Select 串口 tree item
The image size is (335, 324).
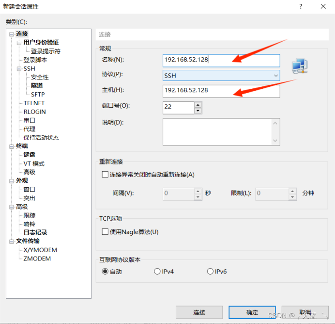[29, 120]
